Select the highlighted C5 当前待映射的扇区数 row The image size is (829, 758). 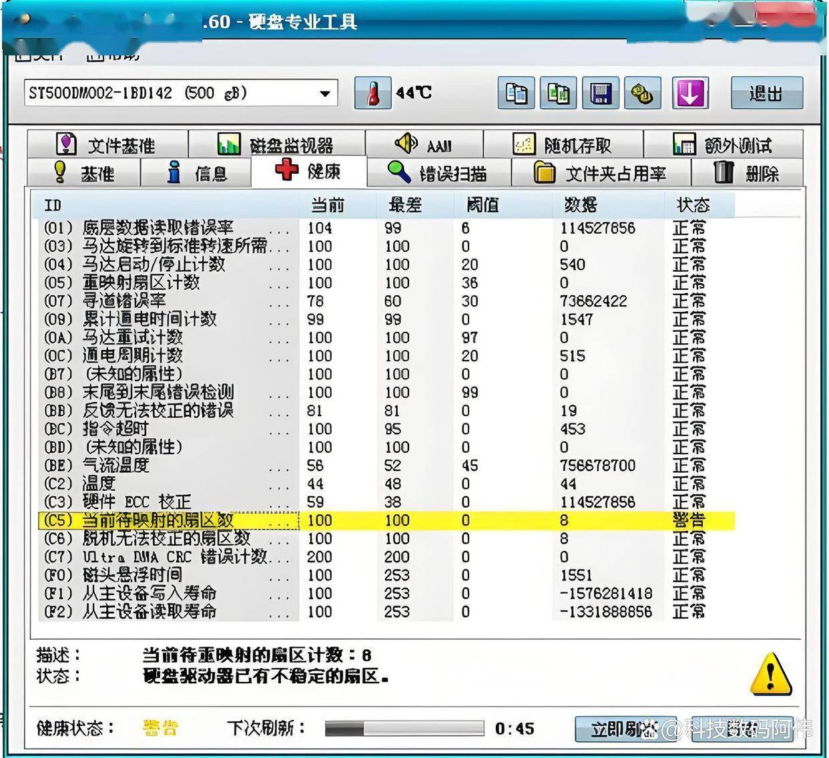pyautogui.click(x=386, y=520)
